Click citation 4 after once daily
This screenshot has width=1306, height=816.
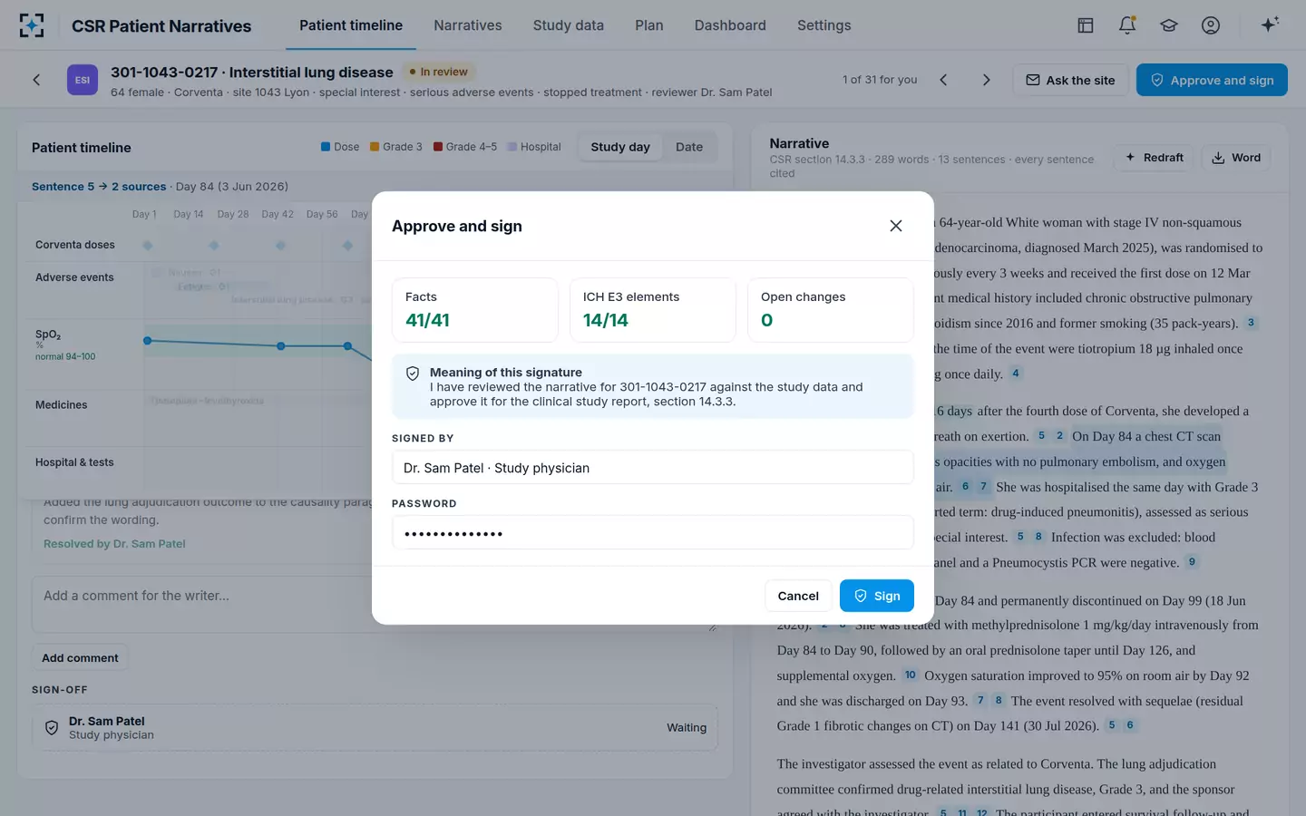[x=1016, y=374]
